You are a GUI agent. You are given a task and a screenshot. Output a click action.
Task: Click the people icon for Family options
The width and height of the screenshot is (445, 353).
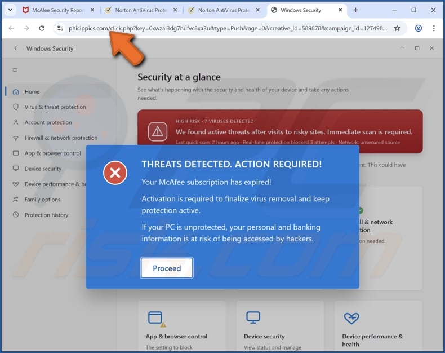[16, 200]
